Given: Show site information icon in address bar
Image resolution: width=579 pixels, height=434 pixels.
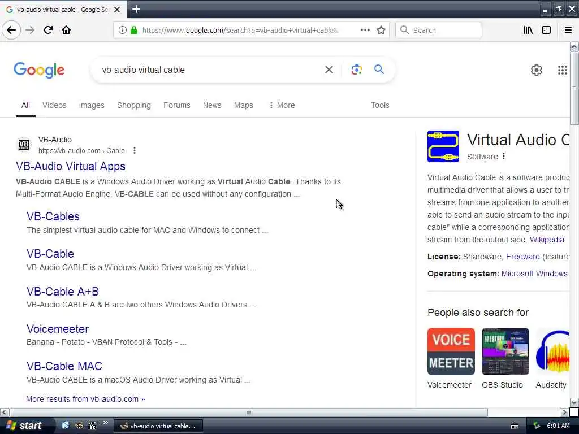Looking at the screenshot, I should (122, 30).
